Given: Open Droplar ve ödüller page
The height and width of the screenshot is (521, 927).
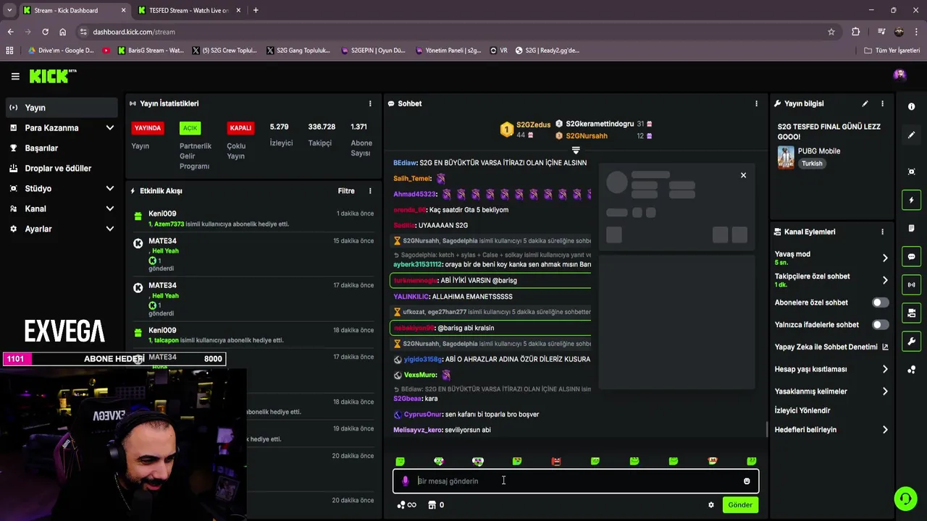Looking at the screenshot, I should (x=61, y=168).
